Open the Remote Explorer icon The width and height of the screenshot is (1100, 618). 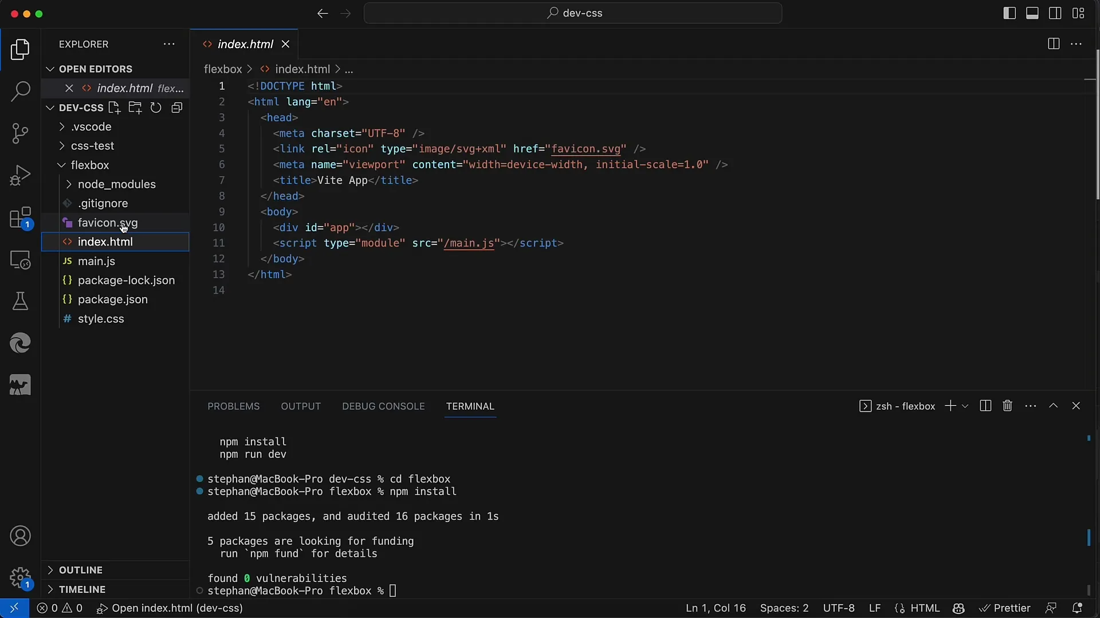point(20,260)
